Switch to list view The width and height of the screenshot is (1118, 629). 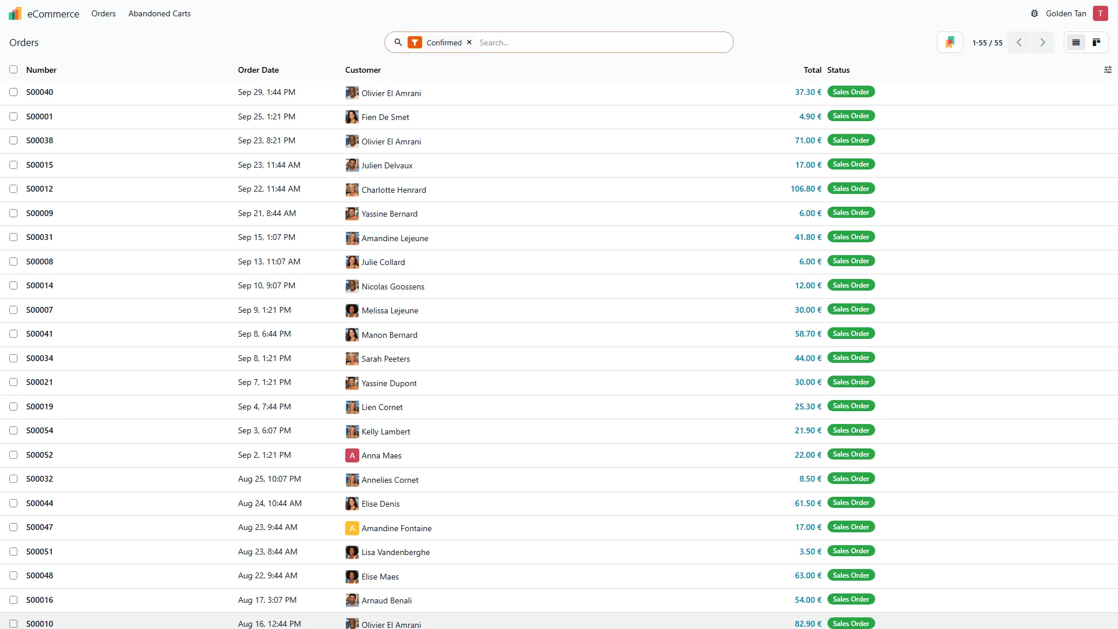tap(1076, 43)
